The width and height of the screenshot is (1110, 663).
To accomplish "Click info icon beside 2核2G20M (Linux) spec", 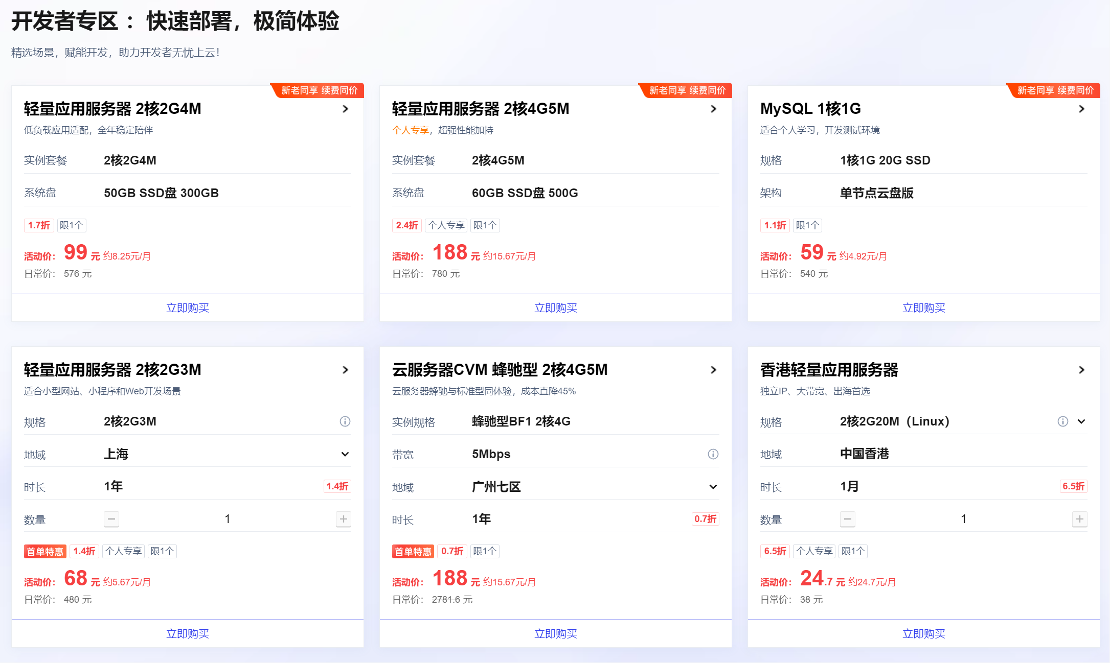I will [1063, 421].
